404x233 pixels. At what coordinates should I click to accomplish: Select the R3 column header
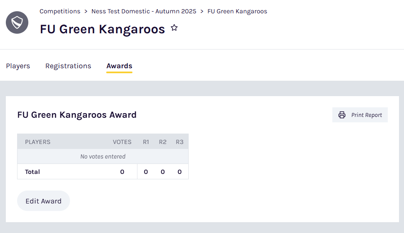(180, 142)
